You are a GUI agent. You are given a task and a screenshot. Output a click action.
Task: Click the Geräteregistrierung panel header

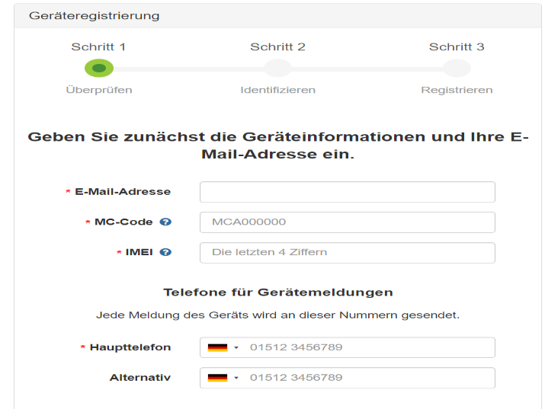[x=277, y=16]
